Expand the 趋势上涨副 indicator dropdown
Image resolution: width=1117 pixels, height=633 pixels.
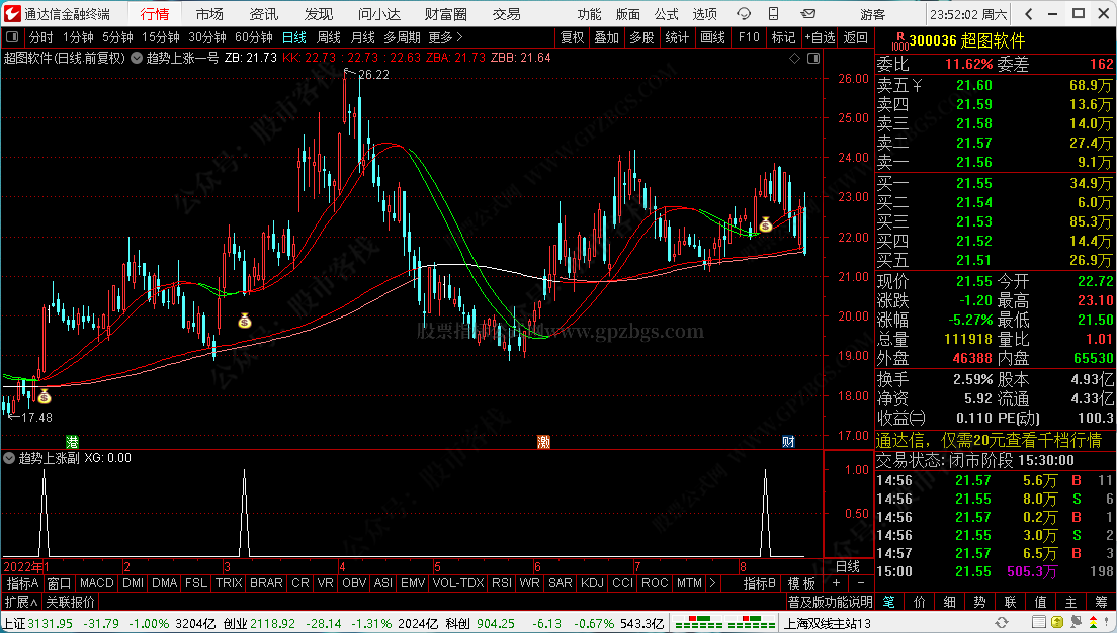(9, 459)
